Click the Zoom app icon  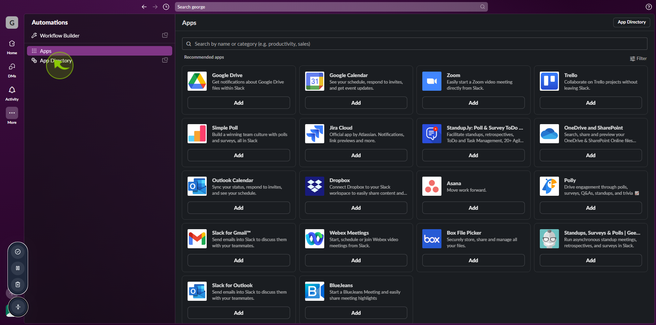click(432, 81)
